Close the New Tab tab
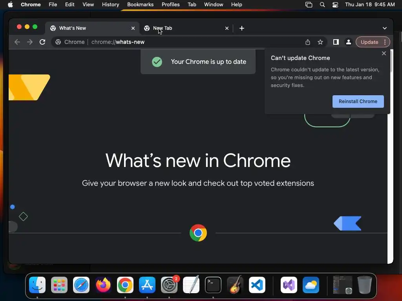402x301 pixels. [x=227, y=28]
